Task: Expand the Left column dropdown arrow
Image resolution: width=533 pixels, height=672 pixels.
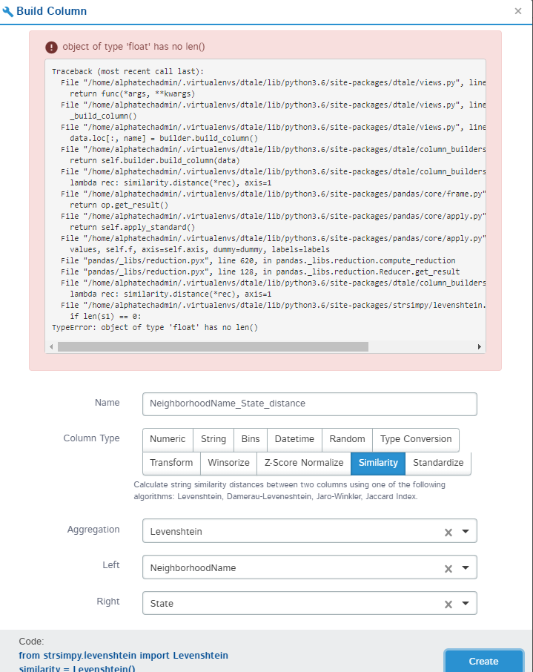Action: tap(466, 568)
